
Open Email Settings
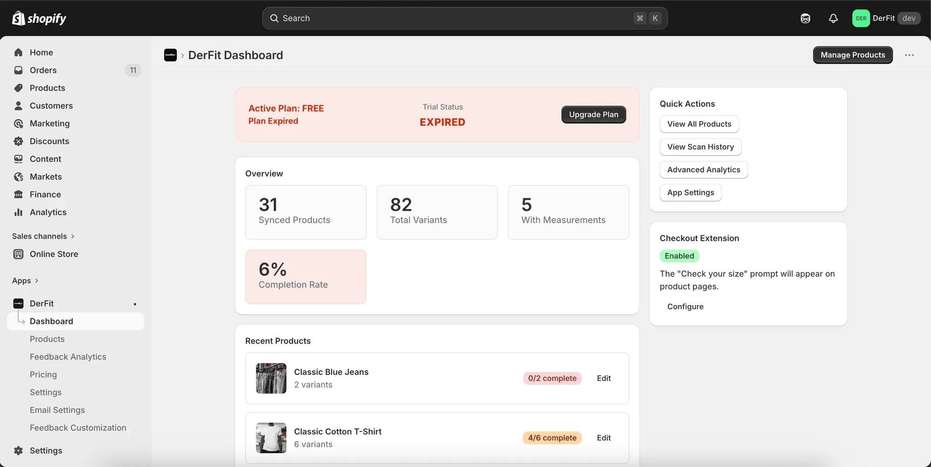[x=57, y=410]
